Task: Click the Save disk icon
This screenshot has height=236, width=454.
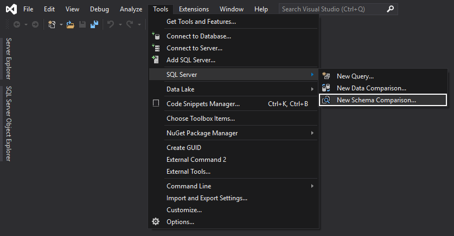Action: (82, 24)
